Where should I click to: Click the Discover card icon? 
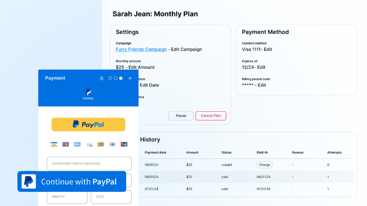click(x=89, y=144)
